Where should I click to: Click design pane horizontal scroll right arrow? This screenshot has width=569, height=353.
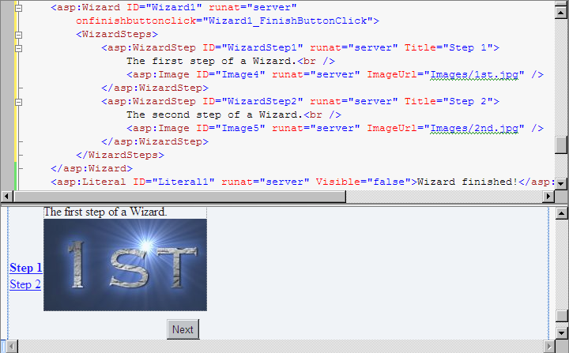coord(548,347)
